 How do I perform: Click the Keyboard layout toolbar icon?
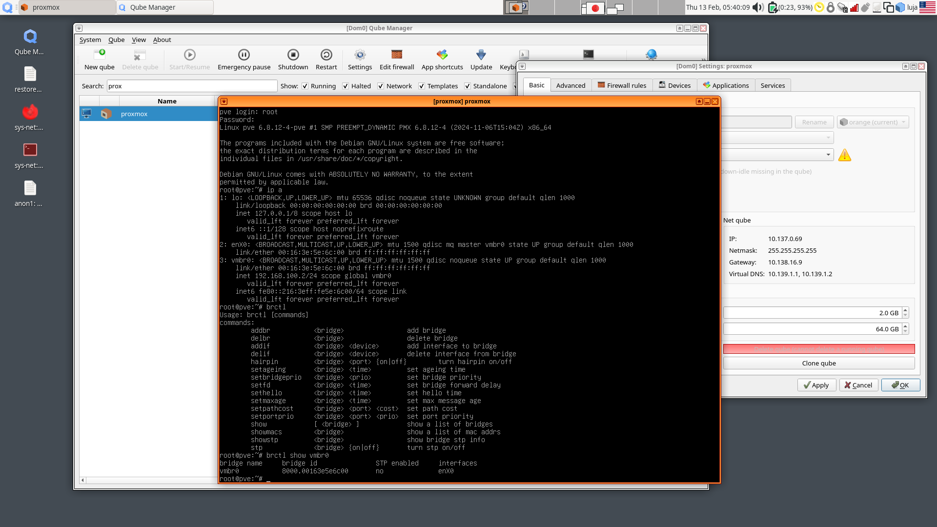524,55
